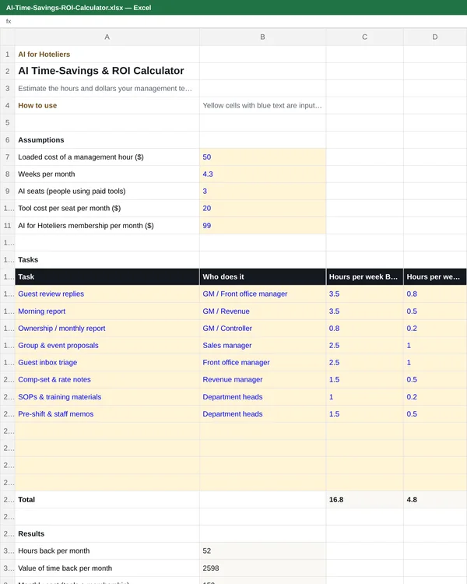Select loaded cost value 50
Screen dimensions: 467x584
(x=262, y=157)
